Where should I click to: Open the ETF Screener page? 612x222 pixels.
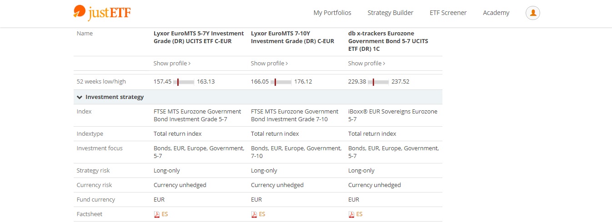point(448,13)
